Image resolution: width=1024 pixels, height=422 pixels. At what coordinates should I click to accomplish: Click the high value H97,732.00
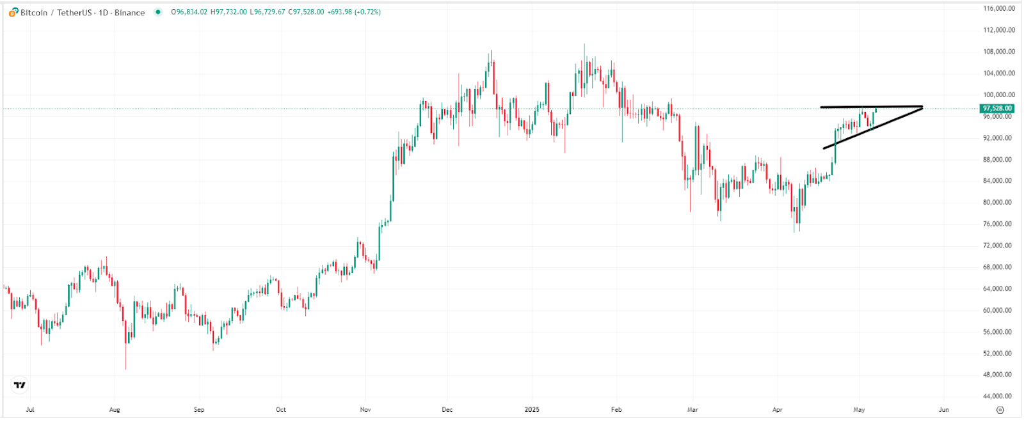click(228, 11)
